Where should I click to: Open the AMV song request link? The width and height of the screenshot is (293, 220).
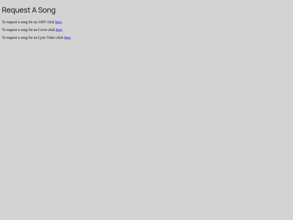[x=58, y=22]
